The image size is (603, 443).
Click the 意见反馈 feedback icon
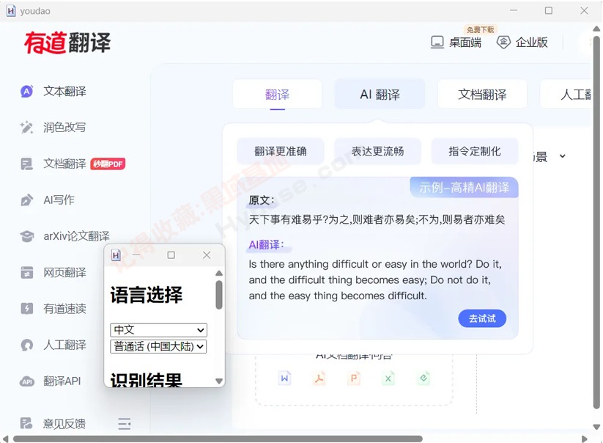coord(26,423)
